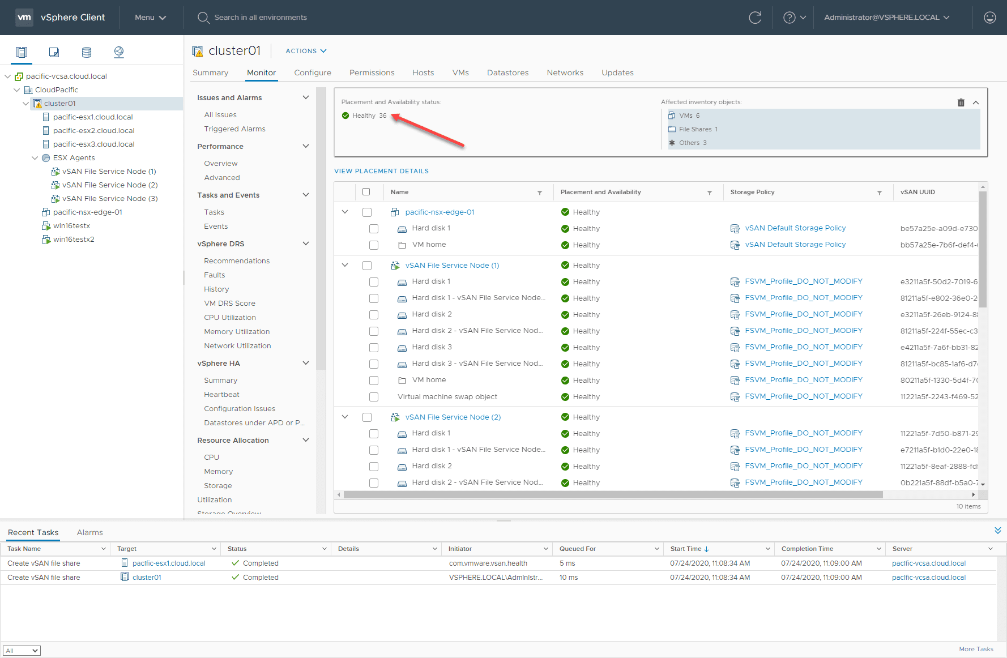Open the vSAN Default Storage Policy link
This screenshot has height=658, width=1007.
[x=795, y=228]
